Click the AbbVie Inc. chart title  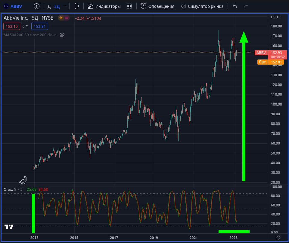pos(28,18)
